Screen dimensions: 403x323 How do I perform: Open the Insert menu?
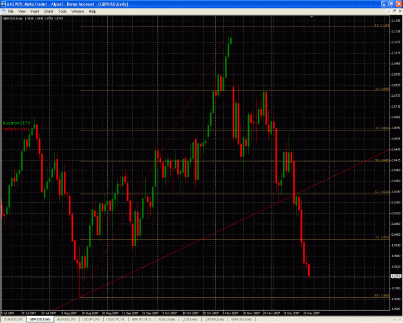click(35, 12)
